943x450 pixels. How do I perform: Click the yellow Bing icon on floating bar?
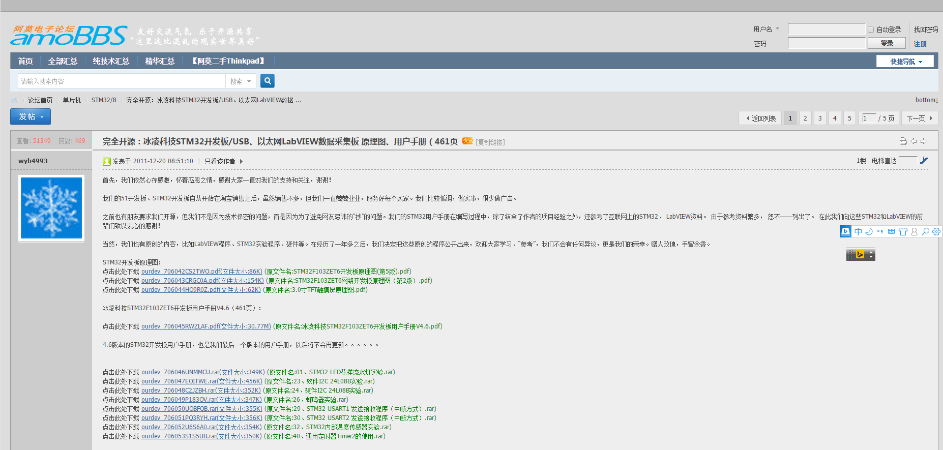[861, 254]
